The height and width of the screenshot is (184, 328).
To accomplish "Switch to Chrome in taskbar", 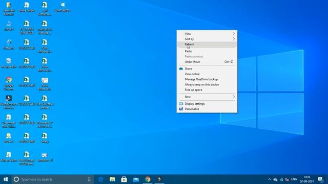I will click(148, 179).
